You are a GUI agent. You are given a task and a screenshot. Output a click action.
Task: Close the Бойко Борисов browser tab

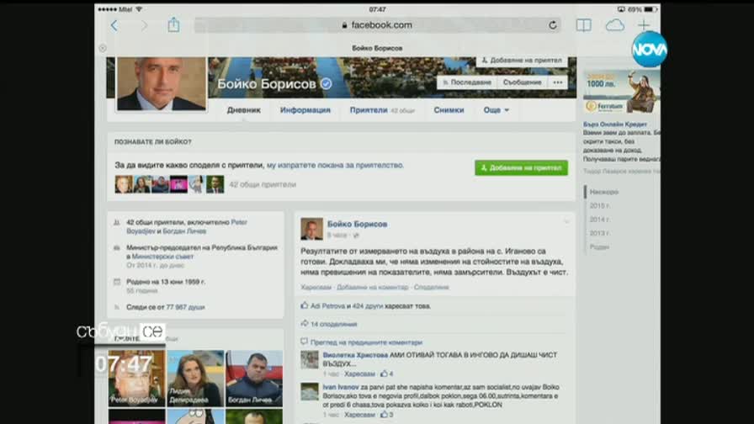103,48
